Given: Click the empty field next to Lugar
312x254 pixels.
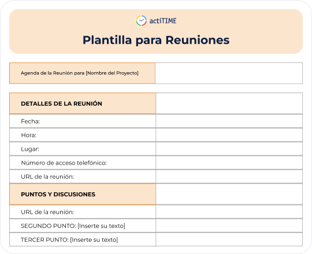Looking at the screenshot, I should click(229, 149).
